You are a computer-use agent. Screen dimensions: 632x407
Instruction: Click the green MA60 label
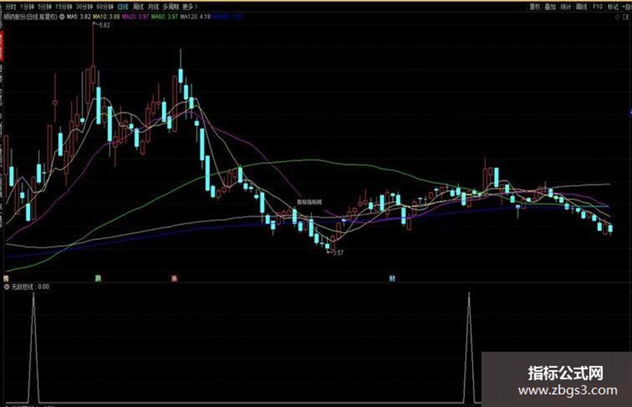[165, 17]
